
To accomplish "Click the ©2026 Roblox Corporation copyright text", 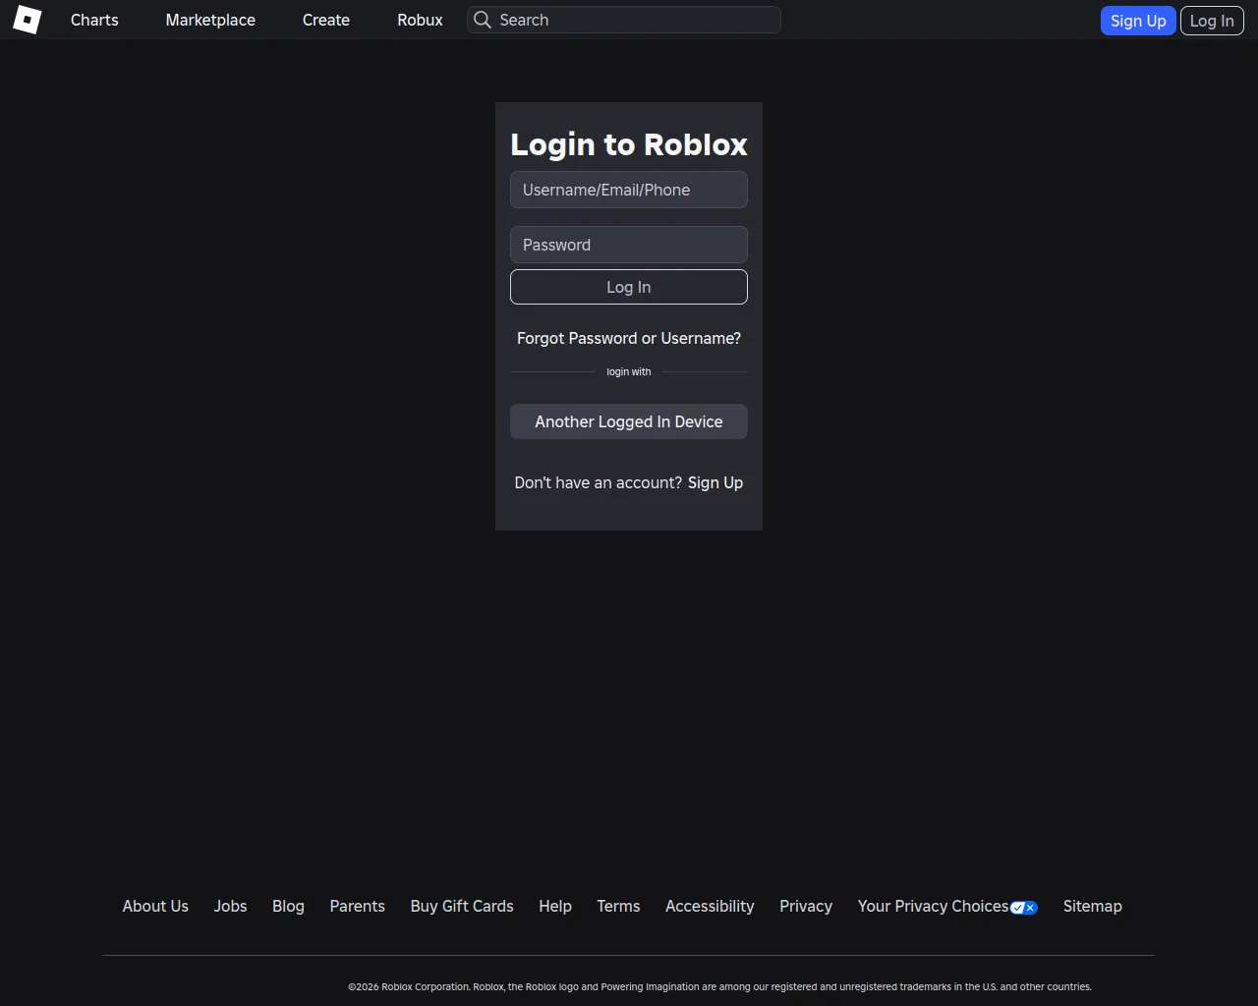I will (719, 986).
